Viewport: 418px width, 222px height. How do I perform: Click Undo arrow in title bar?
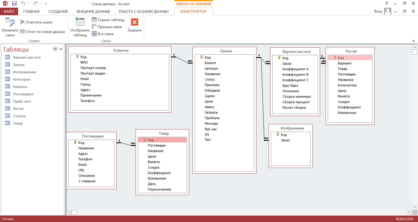[23, 4]
